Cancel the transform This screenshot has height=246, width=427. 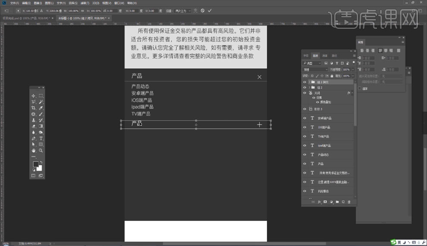(203, 11)
